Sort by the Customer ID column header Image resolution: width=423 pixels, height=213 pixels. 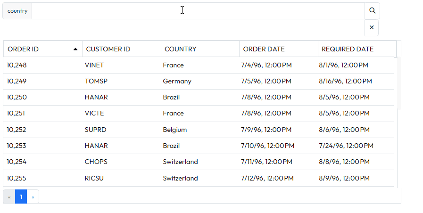click(122, 49)
